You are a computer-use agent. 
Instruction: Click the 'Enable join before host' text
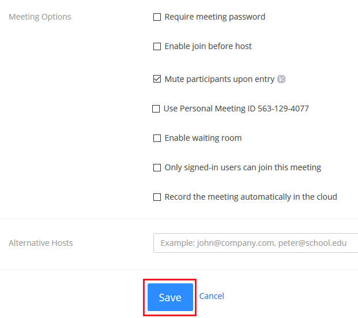click(x=208, y=46)
